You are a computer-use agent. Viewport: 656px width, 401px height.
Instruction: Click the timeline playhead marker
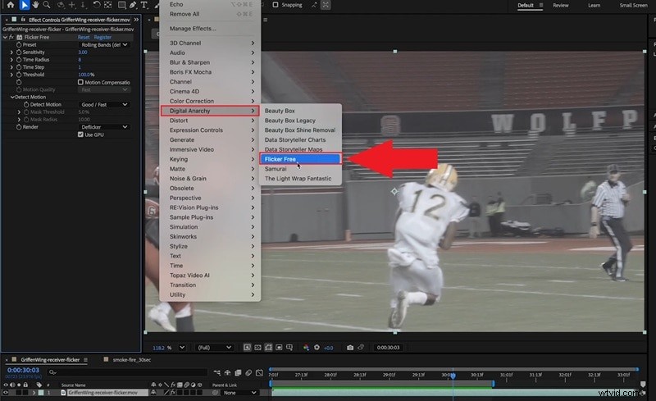[x=453, y=376]
